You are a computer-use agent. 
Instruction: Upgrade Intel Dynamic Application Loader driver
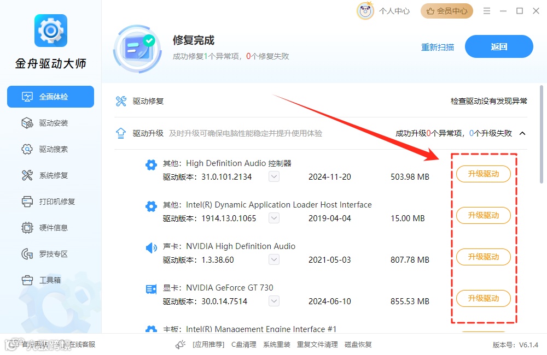coord(484,215)
